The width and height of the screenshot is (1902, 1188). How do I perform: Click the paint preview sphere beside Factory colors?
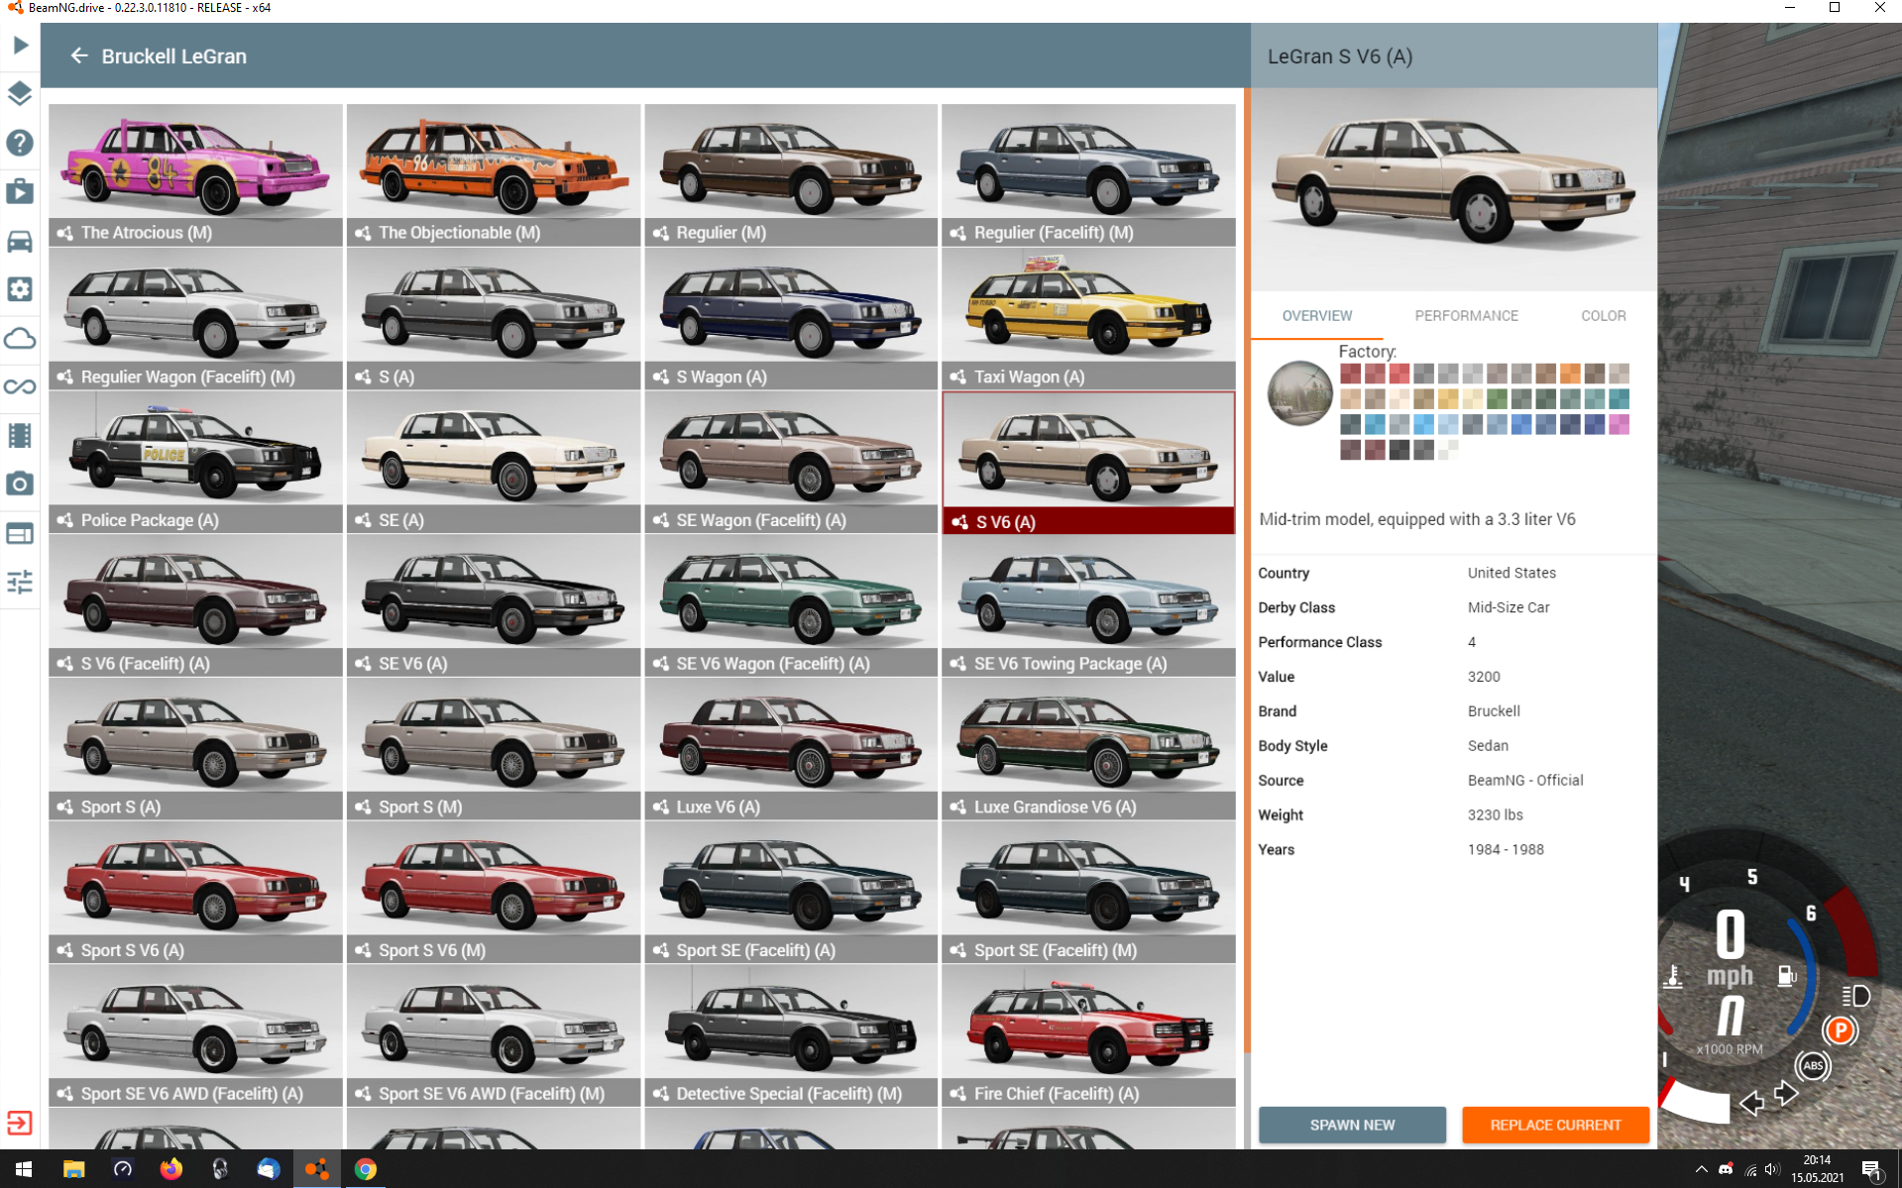coord(1299,392)
